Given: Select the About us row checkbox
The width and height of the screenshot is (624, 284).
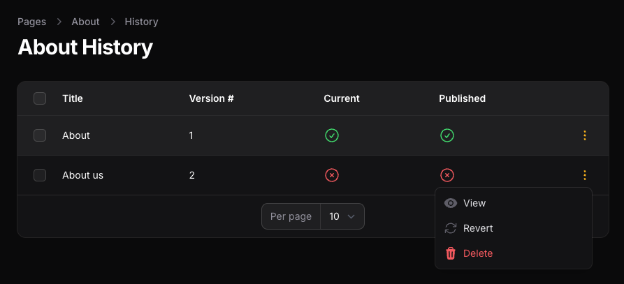Looking at the screenshot, I should pyautogui.click(x=40, y=175).
